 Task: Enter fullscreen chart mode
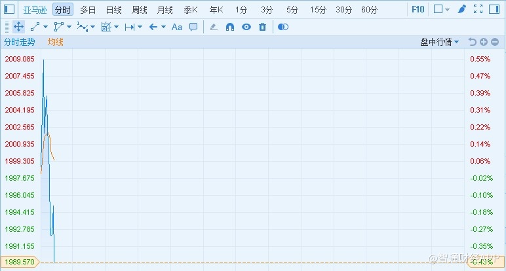[478, 10]
